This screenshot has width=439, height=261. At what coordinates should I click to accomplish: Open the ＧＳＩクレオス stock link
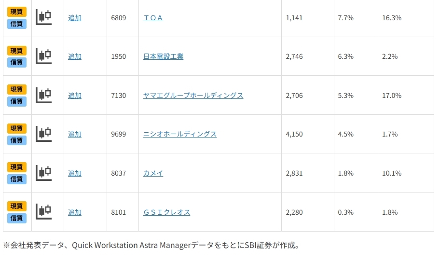(166, 212)
